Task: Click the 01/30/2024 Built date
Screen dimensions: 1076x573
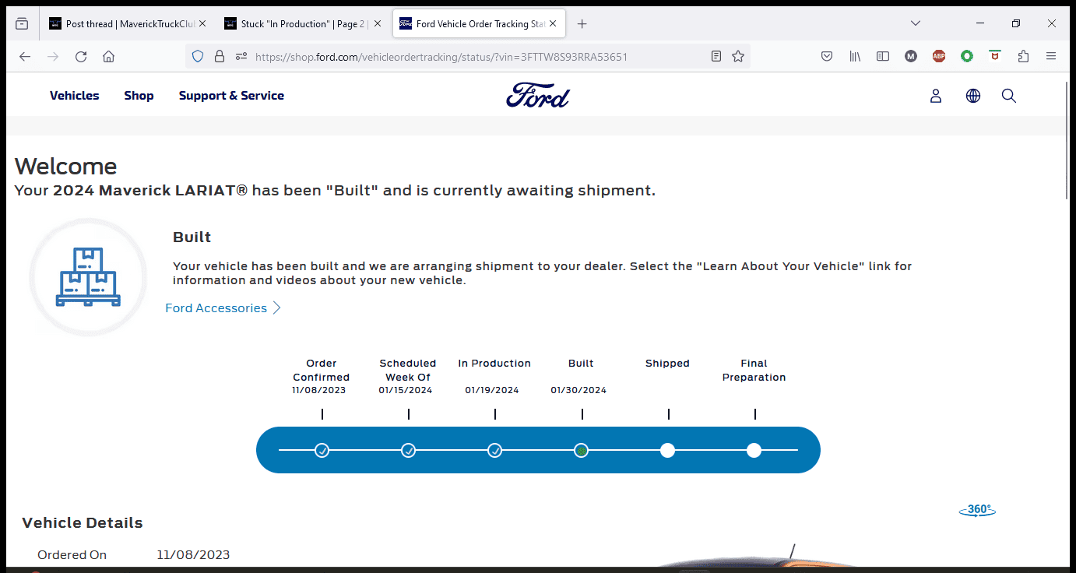Action: point(578,390)
